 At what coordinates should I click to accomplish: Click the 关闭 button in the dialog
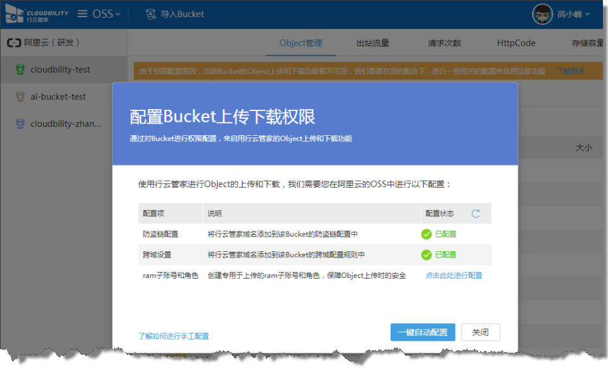pos(481,332)
